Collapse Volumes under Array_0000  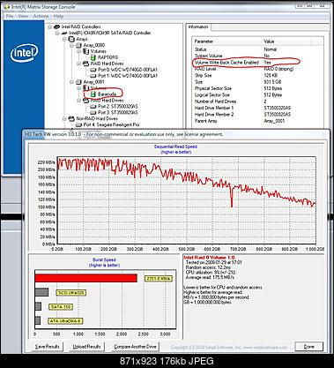79,51
